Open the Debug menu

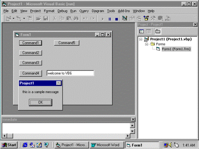point(62,11)
